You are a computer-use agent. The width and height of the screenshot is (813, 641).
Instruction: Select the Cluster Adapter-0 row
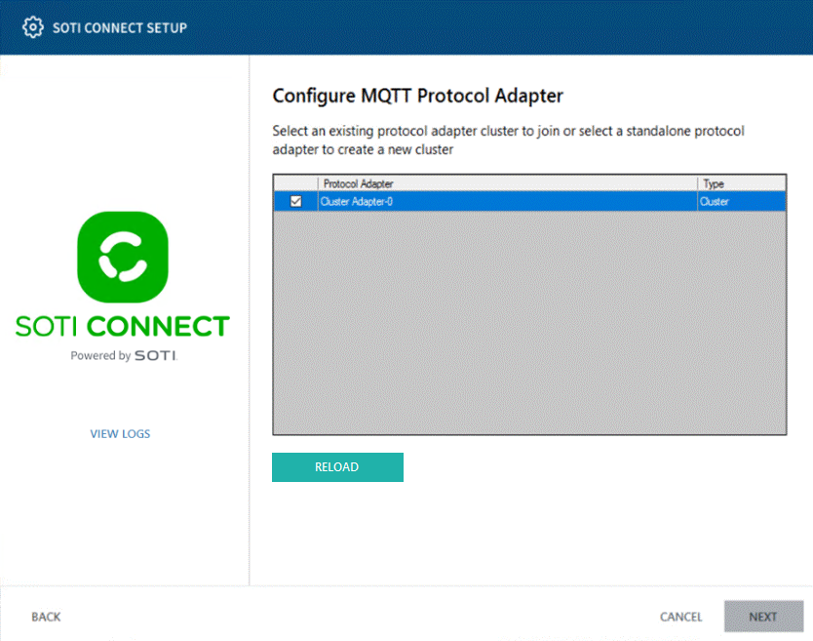[529, 201]
